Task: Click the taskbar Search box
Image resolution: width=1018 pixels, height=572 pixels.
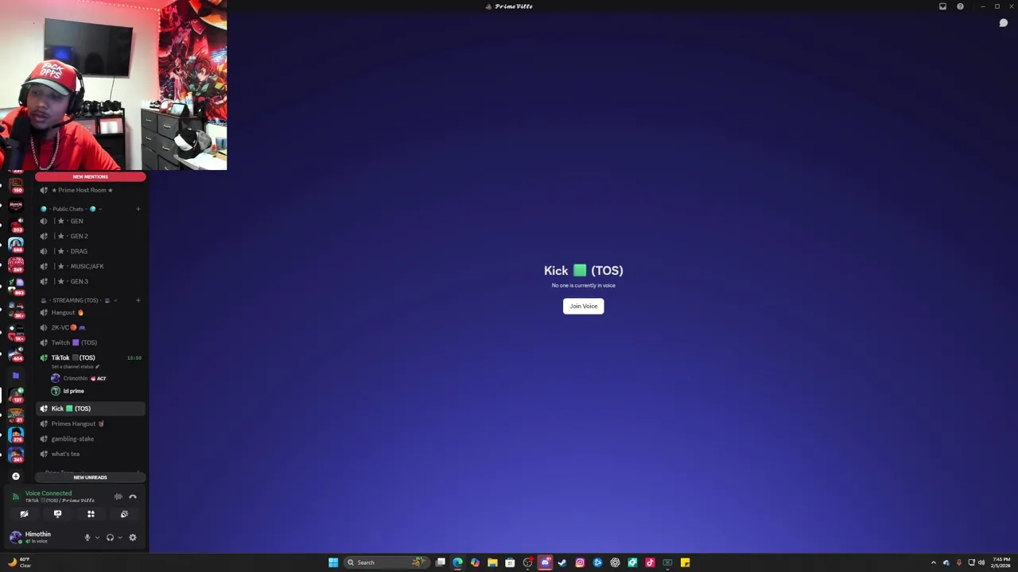Action: [387, 562]
